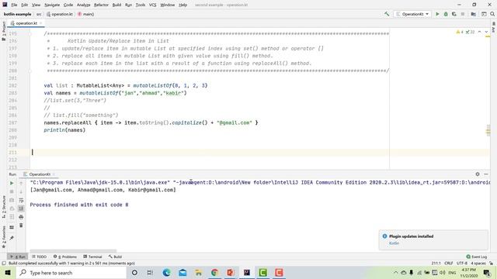
Task: Select the operation.kt editor tab
Action: tap(26, 23)
